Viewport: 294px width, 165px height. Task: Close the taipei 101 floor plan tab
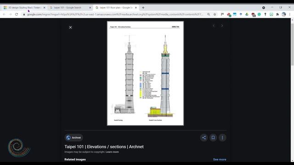[x=136, y=8]
